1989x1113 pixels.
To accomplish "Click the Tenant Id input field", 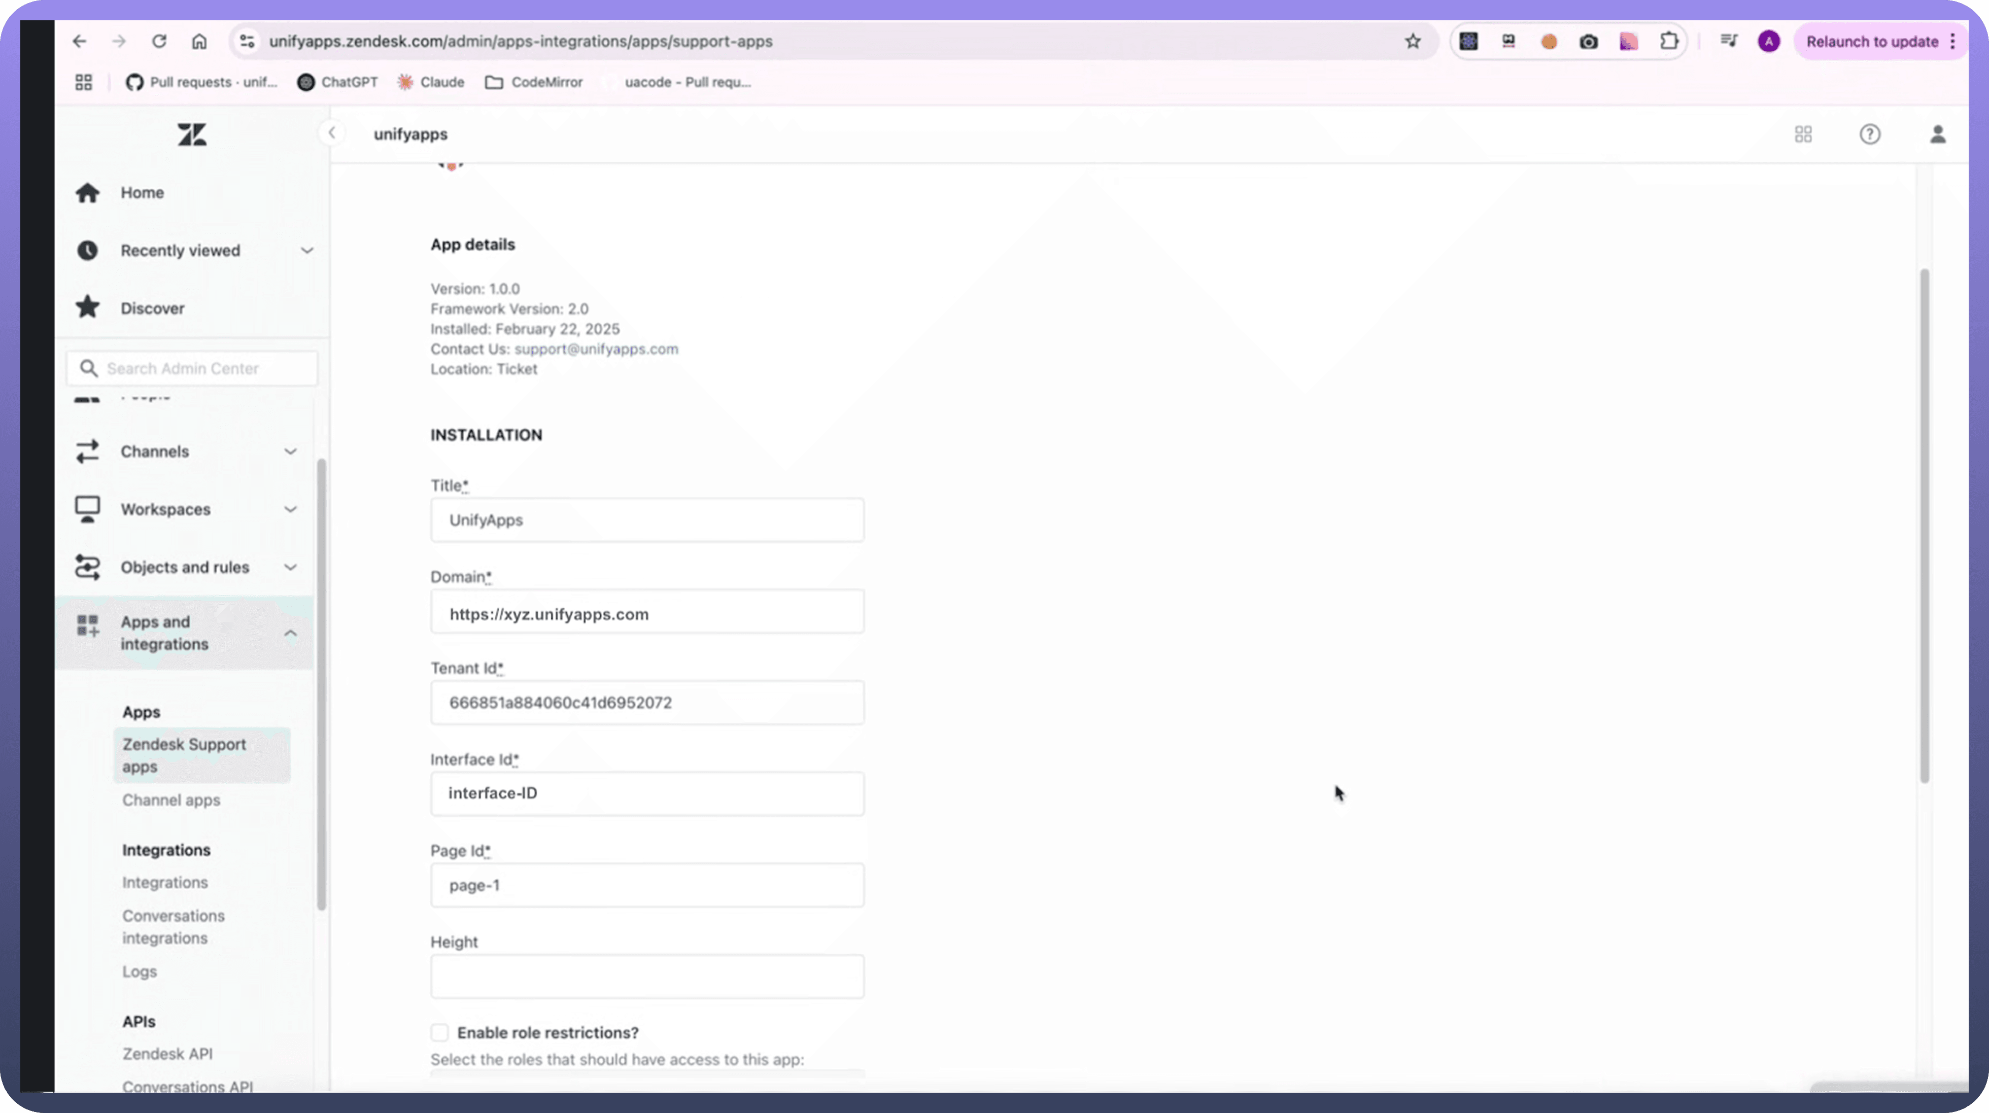I will pyautogui.click(x=647, y=703).
